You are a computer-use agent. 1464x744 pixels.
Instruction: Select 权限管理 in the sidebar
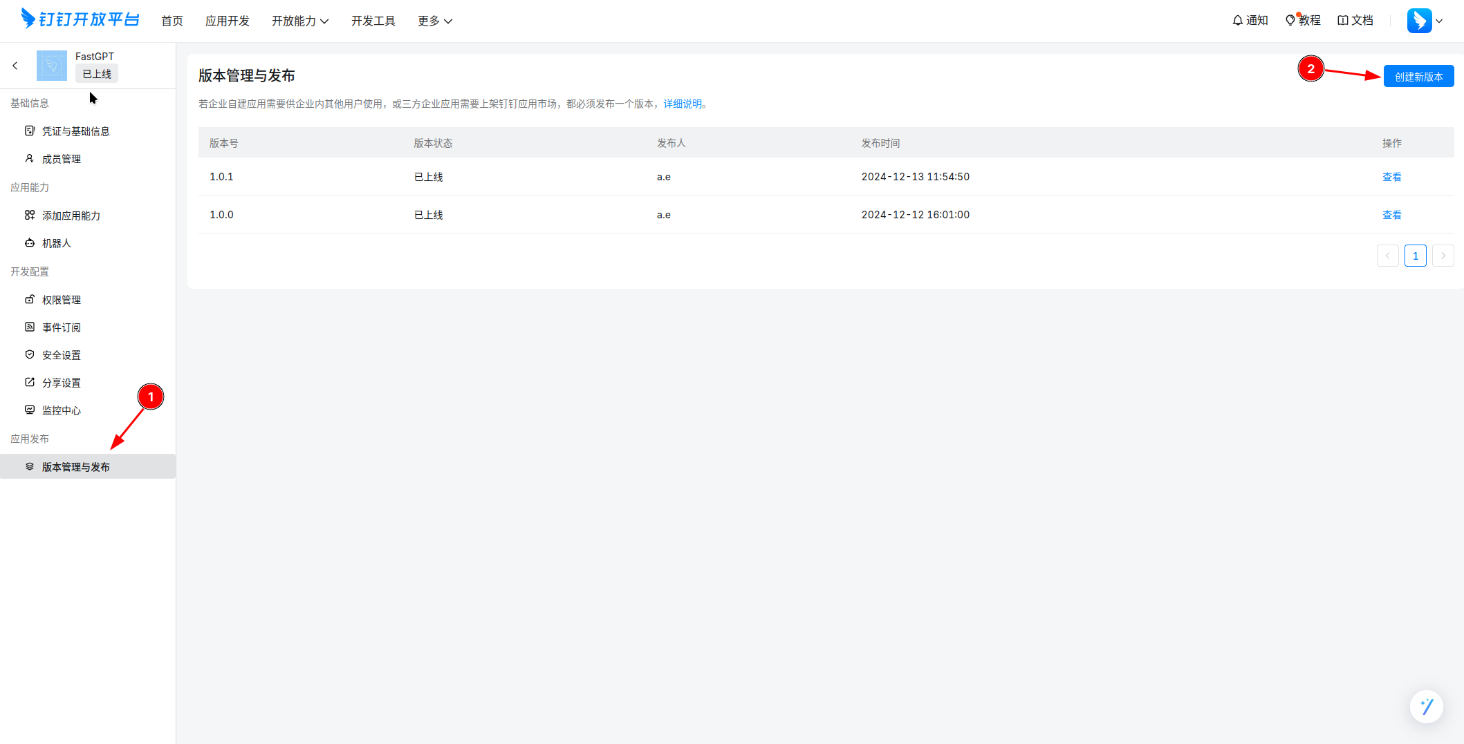[61, 300]
